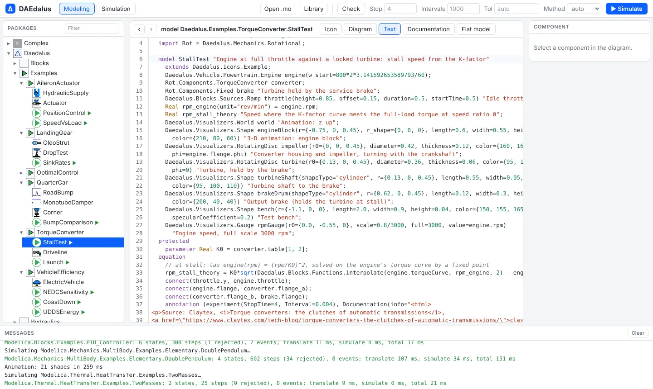Run CoastDown via its small play arrow
The image size is (653, 389).
[79, 302]
